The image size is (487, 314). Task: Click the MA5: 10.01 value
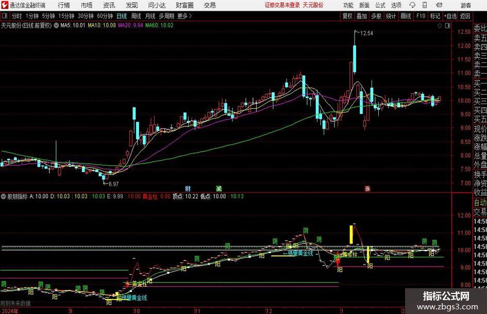(73, 25)
